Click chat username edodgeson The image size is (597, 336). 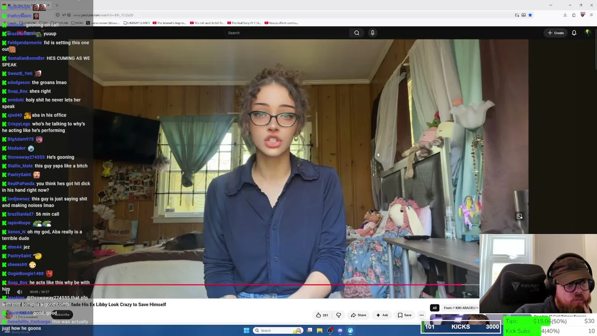point(18,83)
